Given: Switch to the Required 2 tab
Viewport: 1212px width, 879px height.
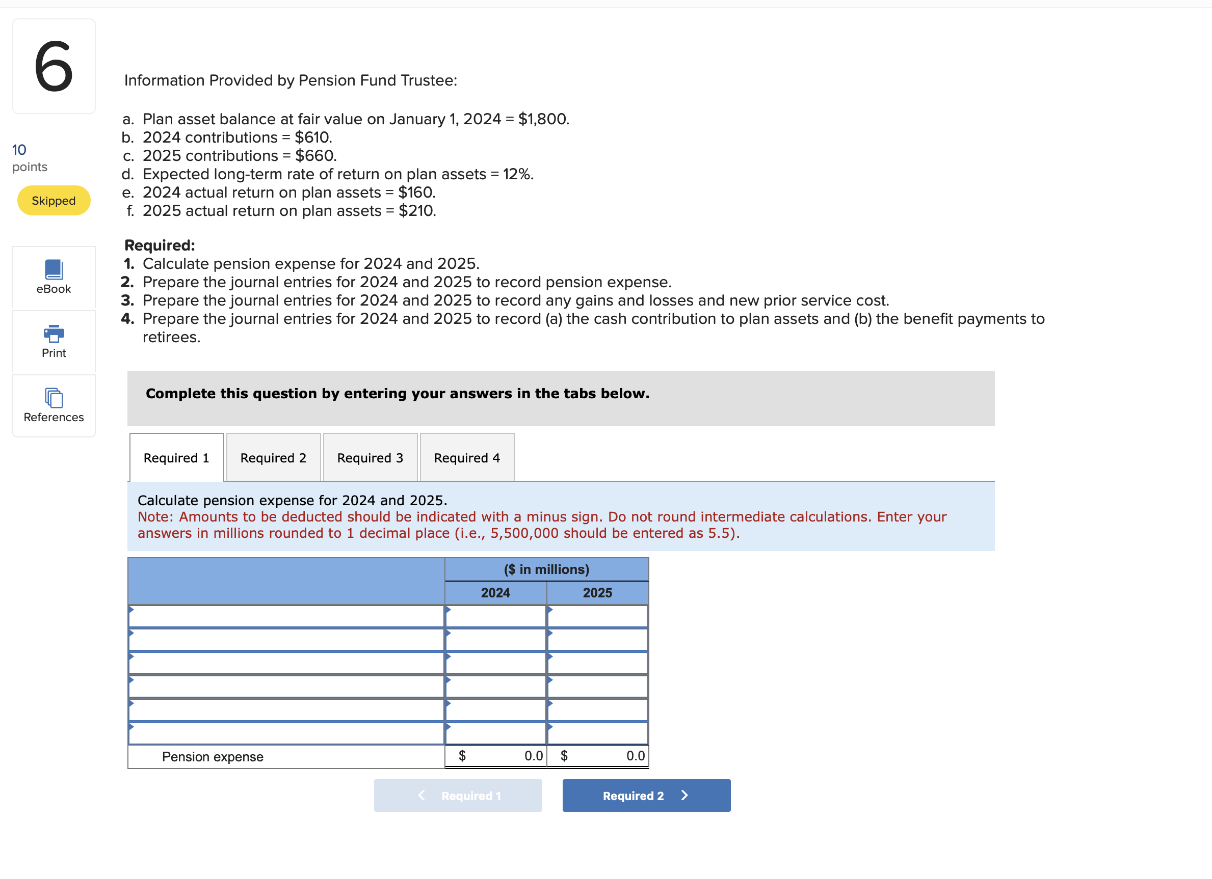Looking at the screenshot, I should tap(273, 457).
